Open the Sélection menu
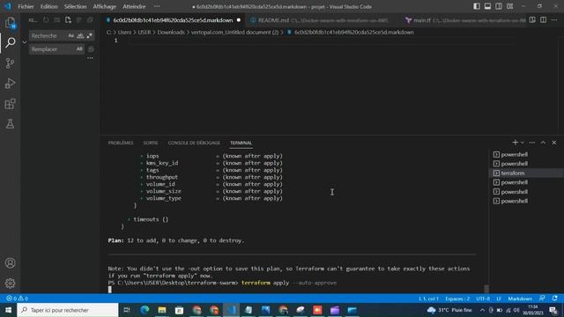Image resolution: width=564 pixels, height=317 pixels. point(75,6)
